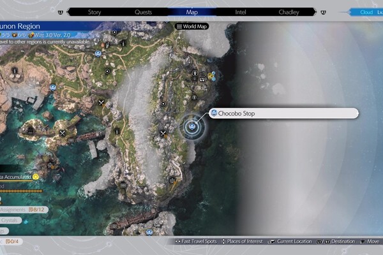Select crossed-swords icon on central rocky cliff
The width and height of the screenshot is (383, 255).
pos(101,103)
